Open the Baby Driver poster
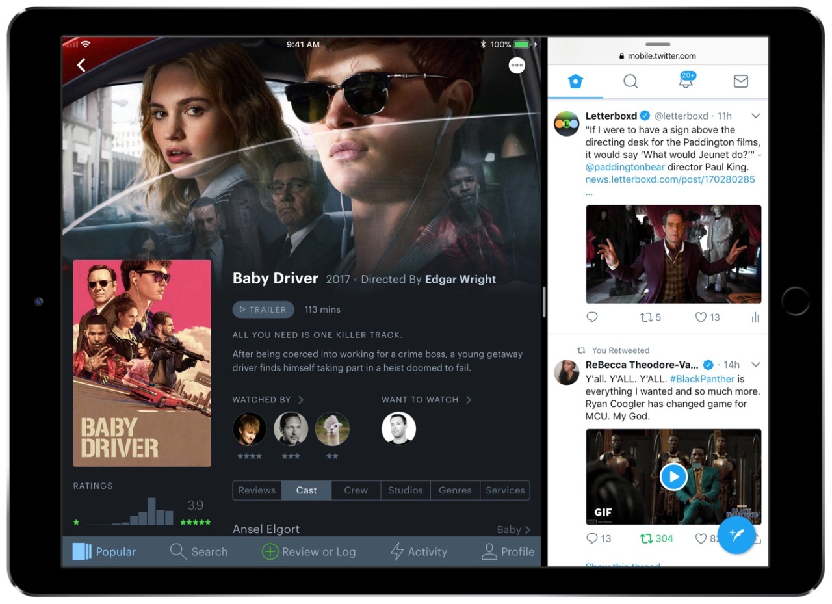The image size is (832, 604). click(x=142, y=363)
